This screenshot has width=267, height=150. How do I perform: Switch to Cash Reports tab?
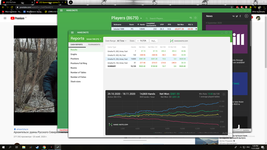77,45
